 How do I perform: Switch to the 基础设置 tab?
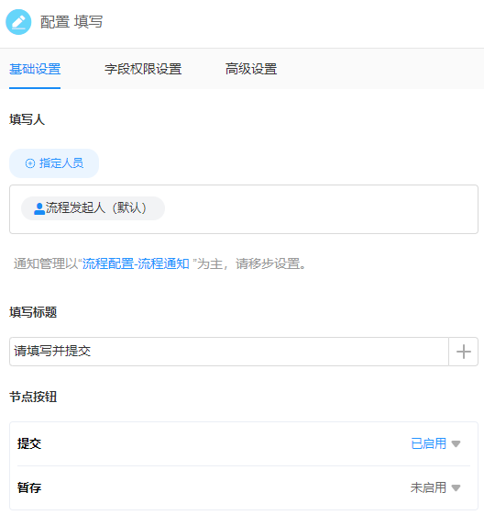click(35, 69)
